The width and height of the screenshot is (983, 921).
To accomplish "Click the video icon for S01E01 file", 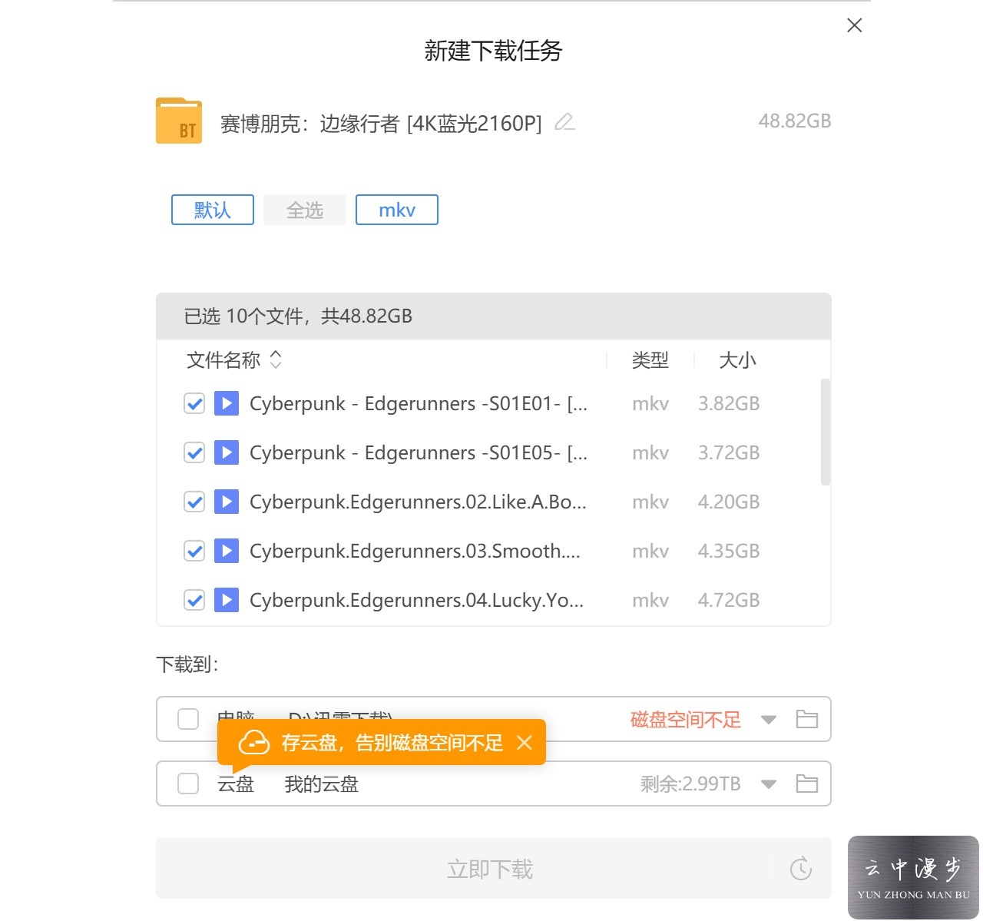I will coord(227,403).
